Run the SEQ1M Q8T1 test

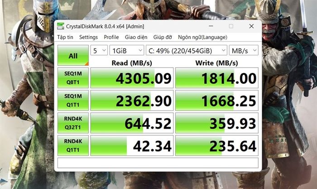[x=73, y=78]
